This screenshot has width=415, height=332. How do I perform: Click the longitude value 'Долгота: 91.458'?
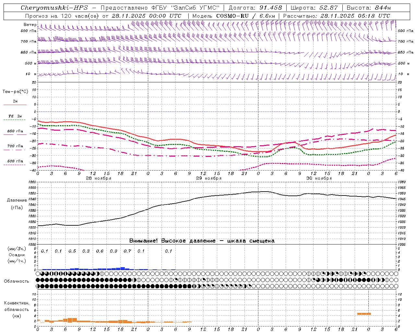[255, 8]
